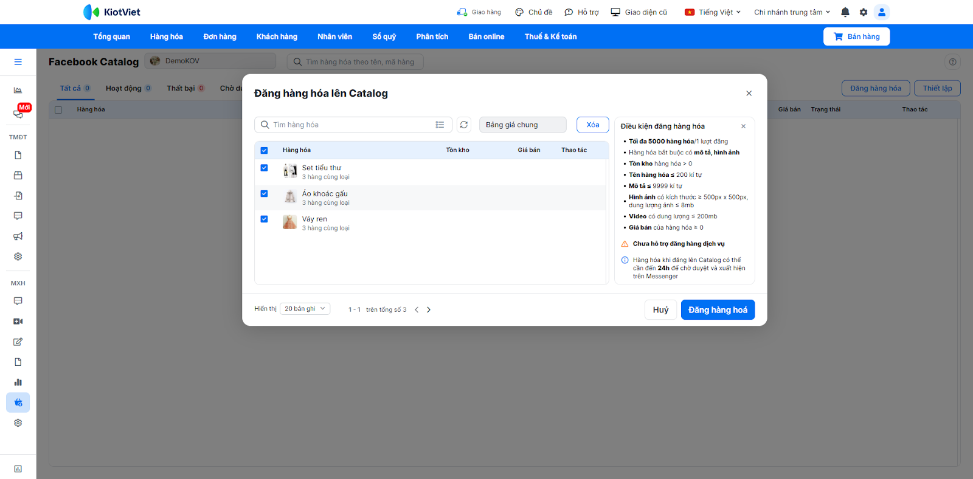The height and width of the screenshot is (479, 973).
Task: Click the Áo khoác gấu product thumbnail
Action: click(290, 196)
